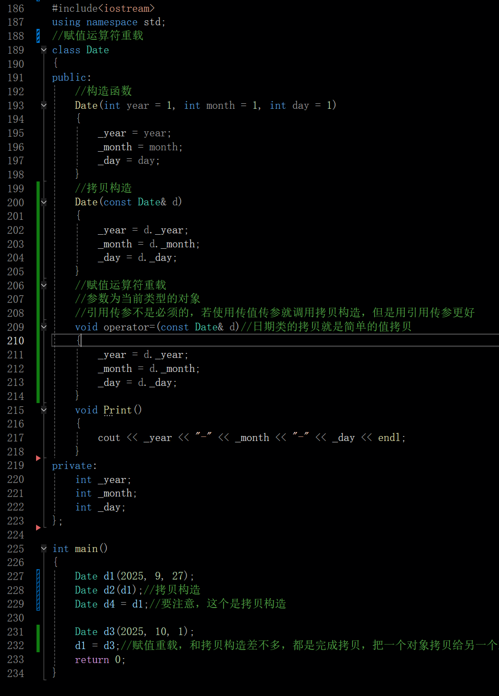The width and height of the screenshot is (499, 696).
Task: Collapse the comment block fold arrow on line 206
Action: tap(44, 285)
